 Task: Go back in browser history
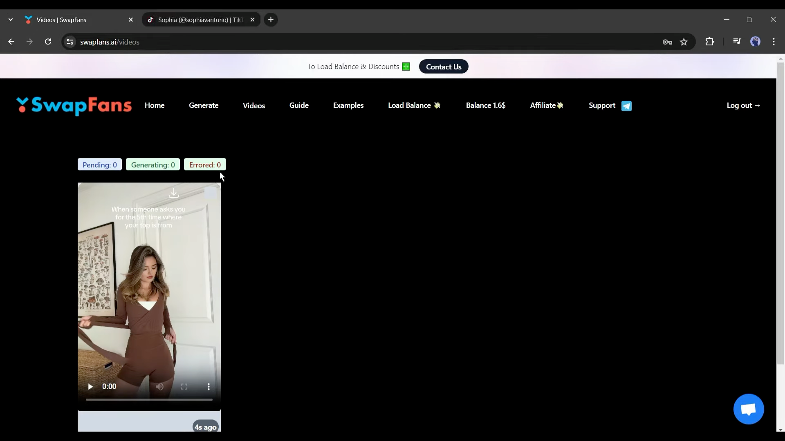11,42
